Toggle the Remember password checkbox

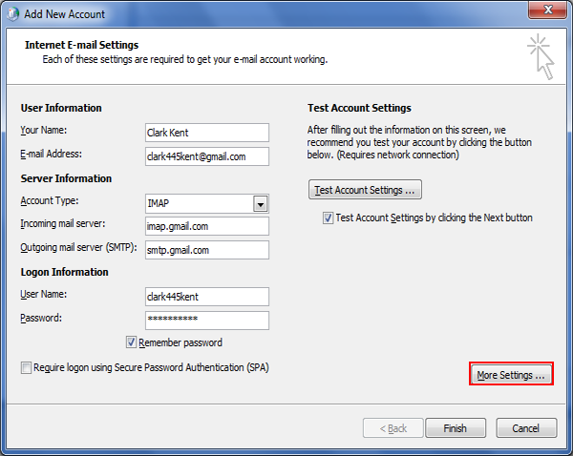pyautogui.click(x=133, y=342)
